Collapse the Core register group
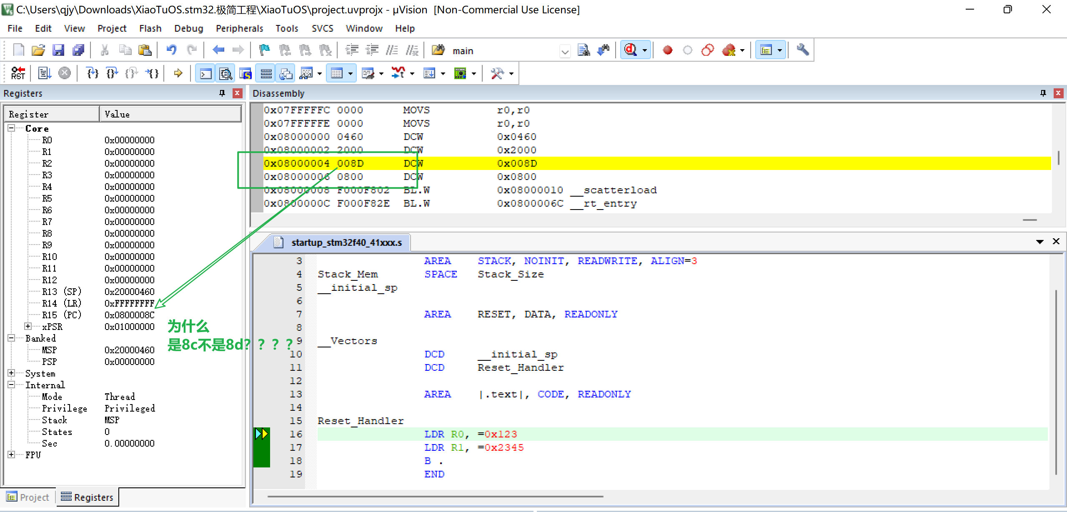This screenshot has height=512, width=1067. pos(12,128)
